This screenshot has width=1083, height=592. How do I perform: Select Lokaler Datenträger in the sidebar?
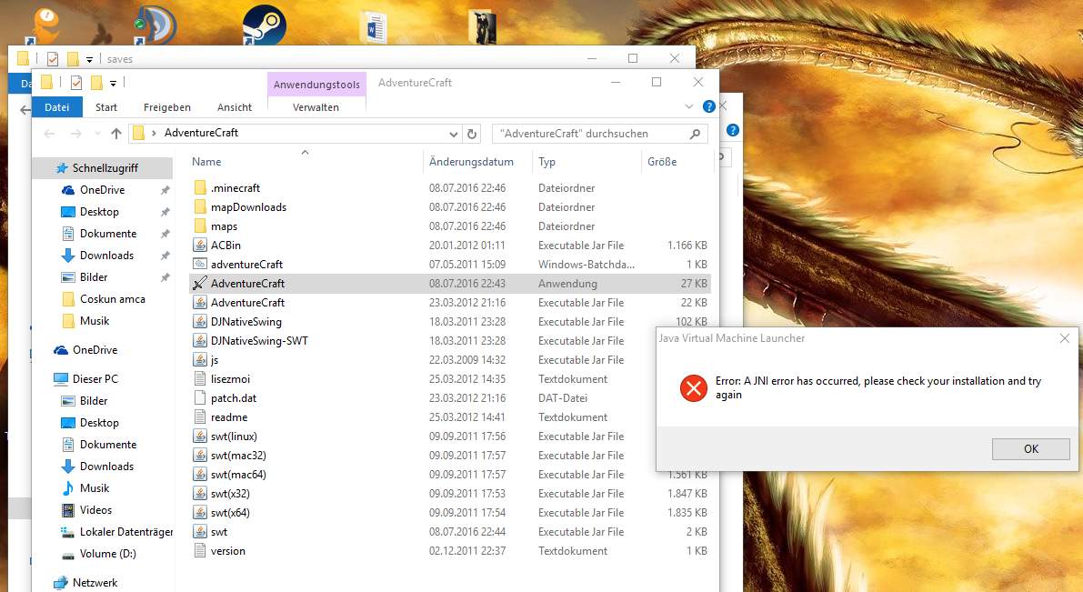116,532
